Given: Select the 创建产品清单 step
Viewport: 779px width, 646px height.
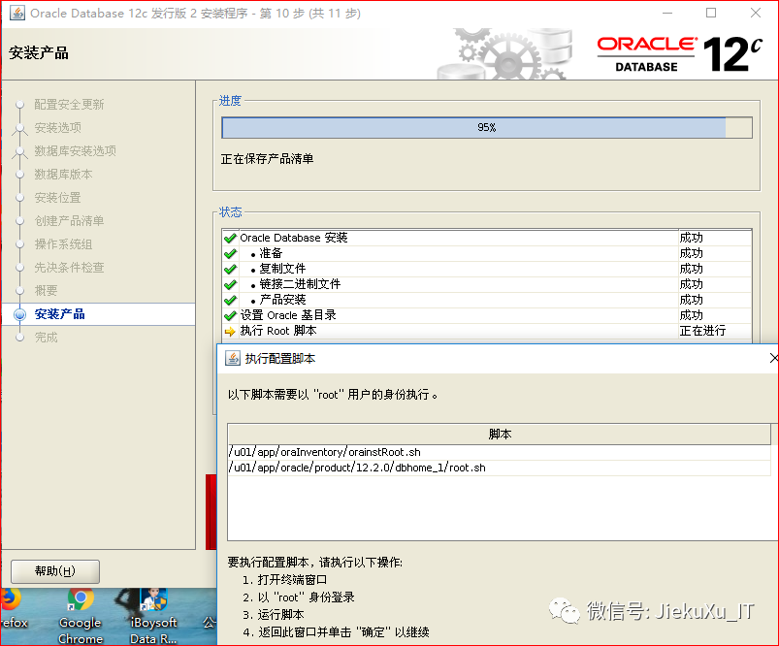Looking at the screenshot, I should click(x=69, y=220).
